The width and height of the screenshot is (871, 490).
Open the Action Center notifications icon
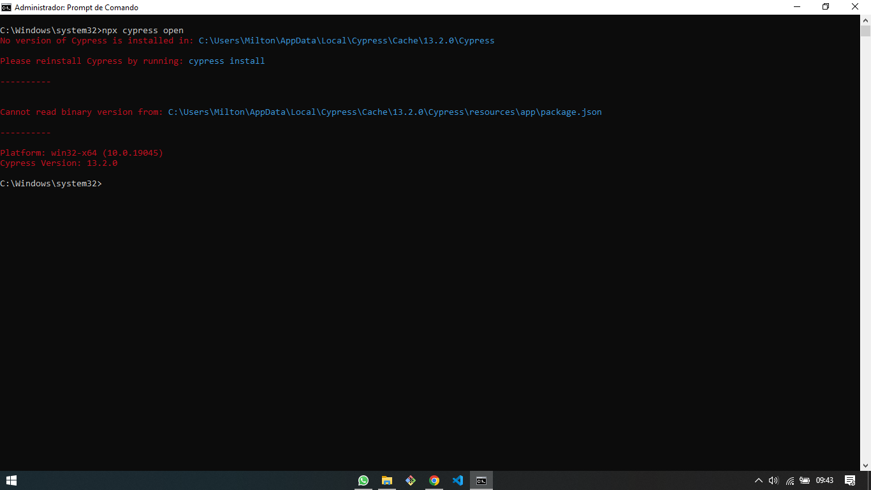click(850, 480)
